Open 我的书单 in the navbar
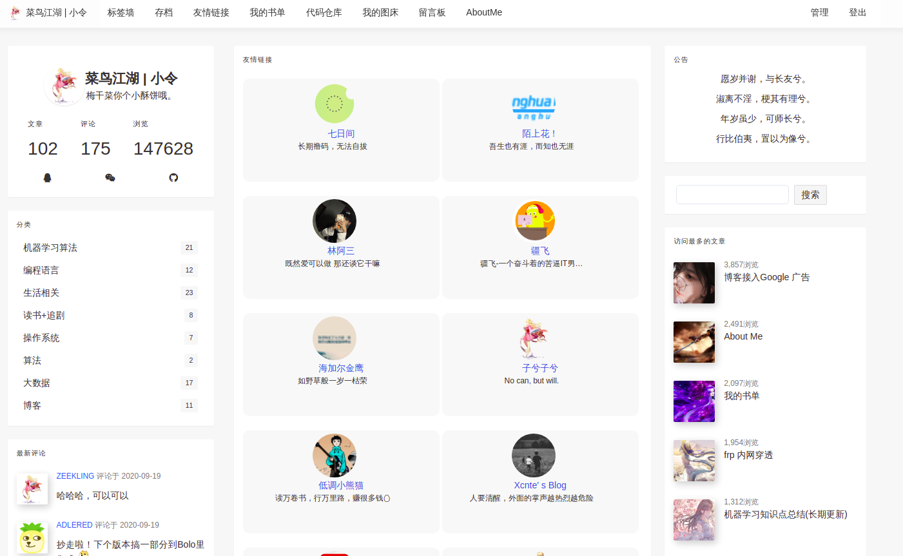 coord(267,12)
